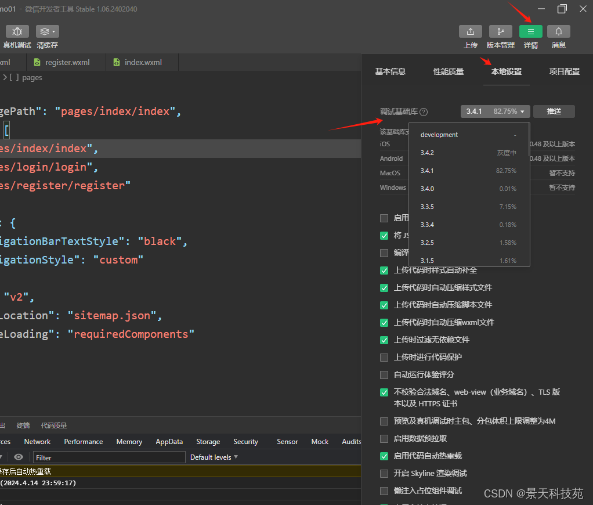This screenshot has height=505, width=593.
Task: Click the upload (上传) icon
Action: click(470, 31)
